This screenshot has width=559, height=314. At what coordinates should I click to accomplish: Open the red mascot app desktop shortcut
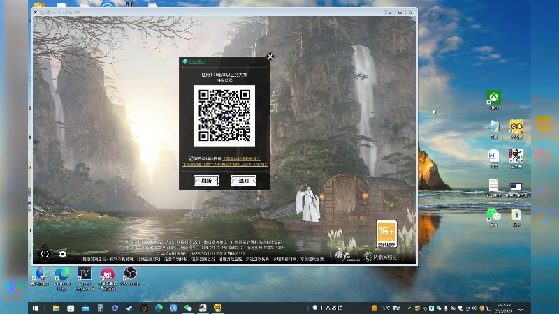click(108, 278)
